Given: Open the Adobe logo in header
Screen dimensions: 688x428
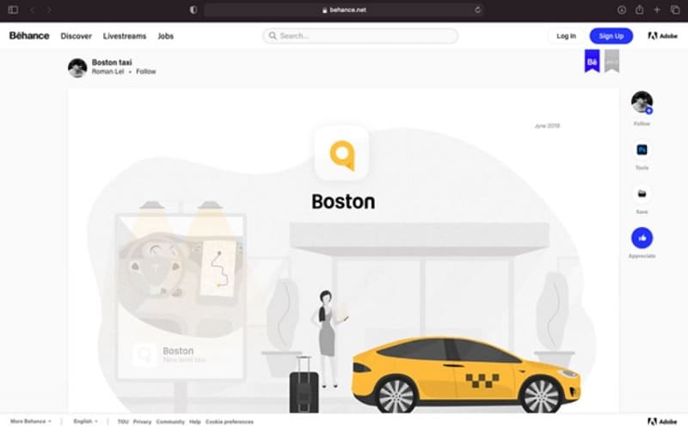Looking at the screenshot, I should (x=662, y=36).
